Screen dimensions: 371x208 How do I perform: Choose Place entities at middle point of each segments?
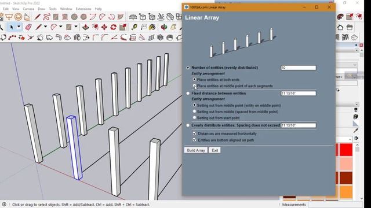pos(194,86)
